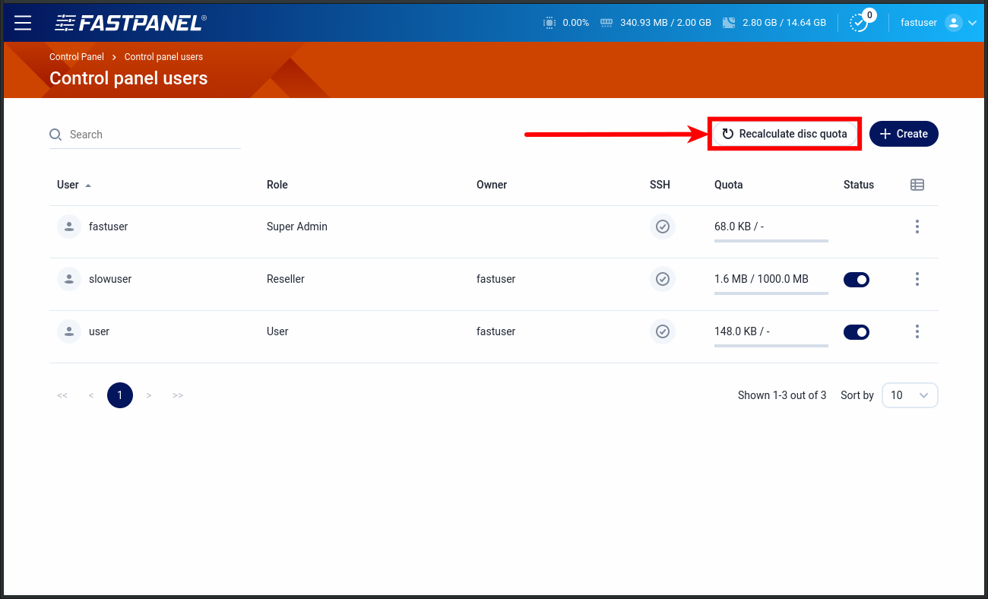Open the task queue notifications icon
This screenshot has width=988, height=599.
(859, 23)
